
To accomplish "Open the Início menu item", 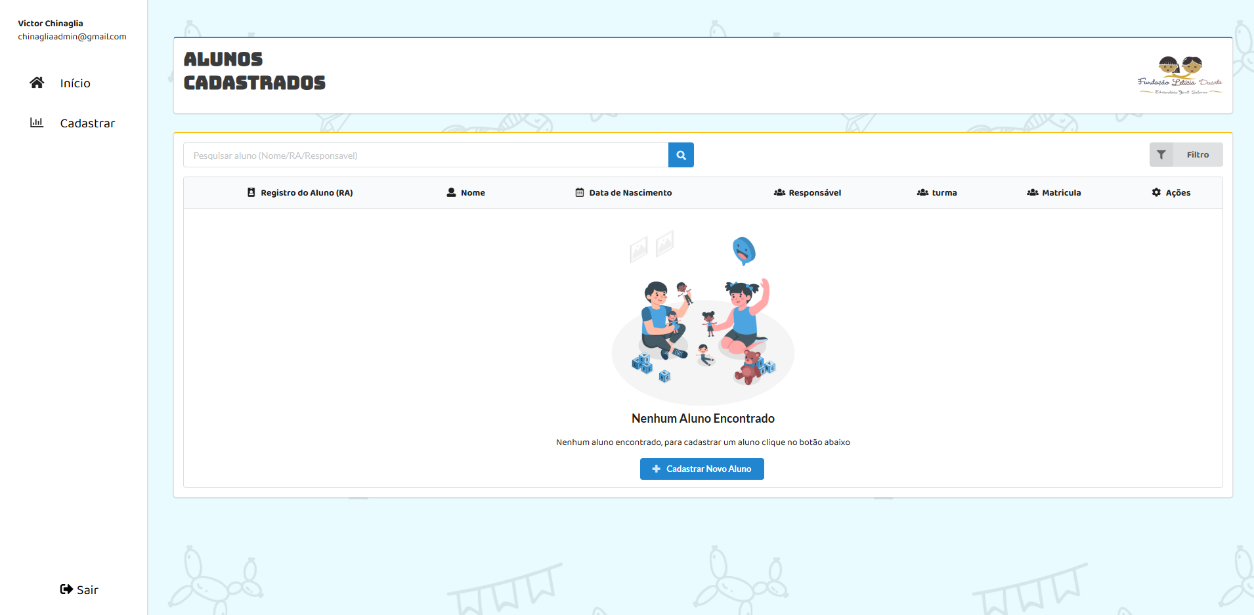I will coord(75,83).
